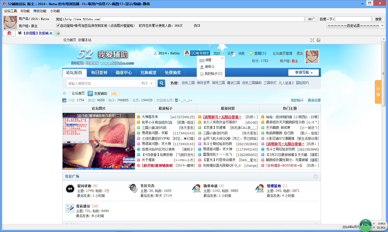Image resolution: width=388 pixels, height=232 pixels.
Task: Go to the 兑换威望 navigation tab
Action: (x=148, y=72)
